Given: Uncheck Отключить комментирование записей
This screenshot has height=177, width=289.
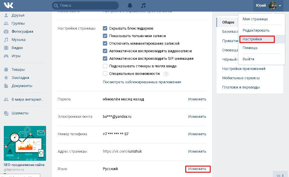Looking at the screenshot, I should click(105, 43).
